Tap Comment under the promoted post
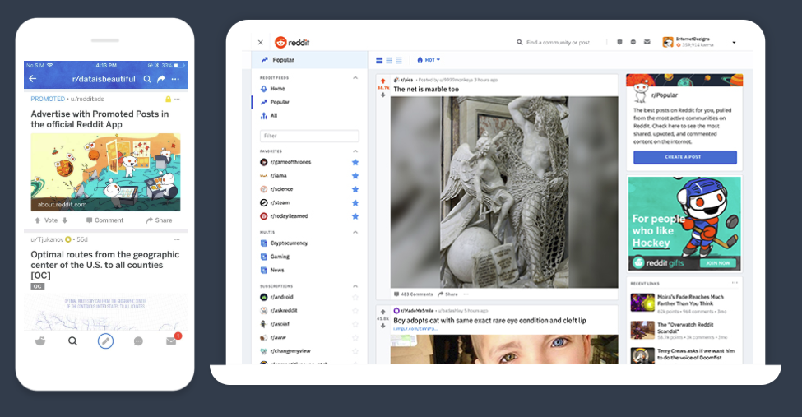Viewport: 802px width, 417px height. [x=104, y=220]
